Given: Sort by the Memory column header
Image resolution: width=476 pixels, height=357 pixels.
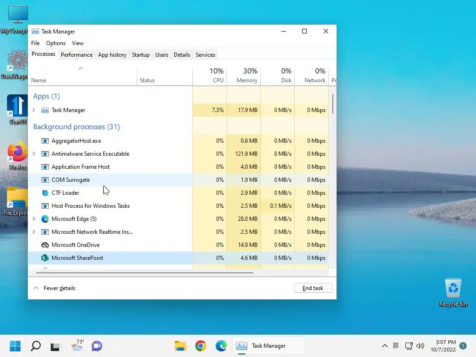Looking at the screenshot, I should pos(244,75).
